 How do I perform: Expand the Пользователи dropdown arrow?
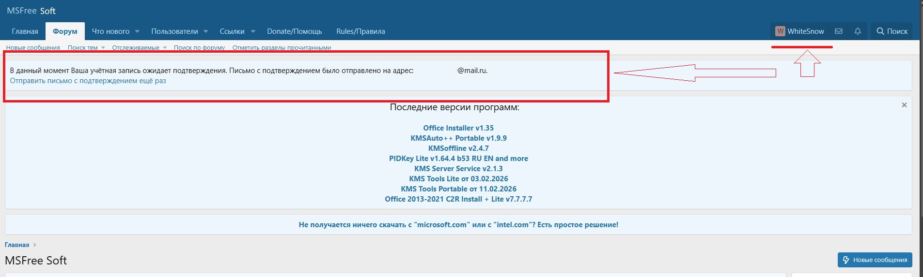(205, 31)
